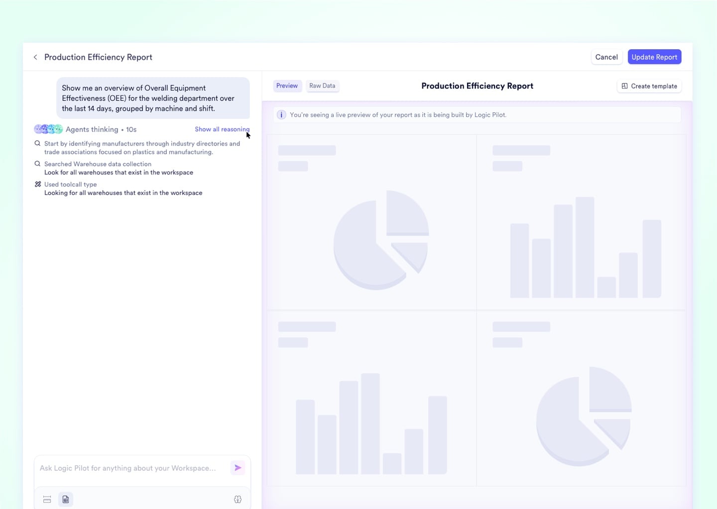Switch to the Preview tab
Screen dimensions: 717x509
pos(287,85)
